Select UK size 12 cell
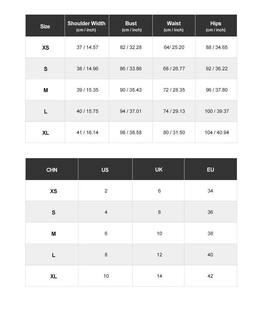 pos(159,255)
